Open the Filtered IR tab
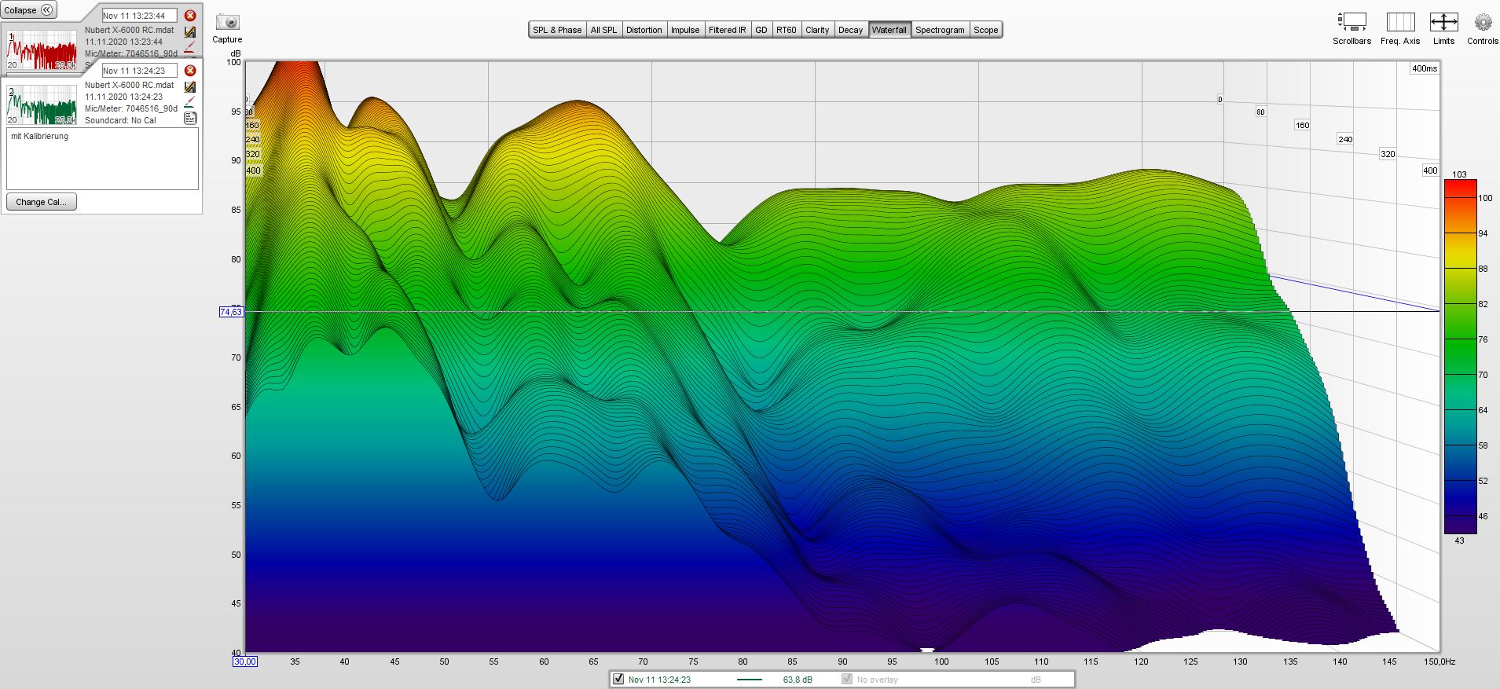Viewport: 1500px width, 689px height. (727, 30)
